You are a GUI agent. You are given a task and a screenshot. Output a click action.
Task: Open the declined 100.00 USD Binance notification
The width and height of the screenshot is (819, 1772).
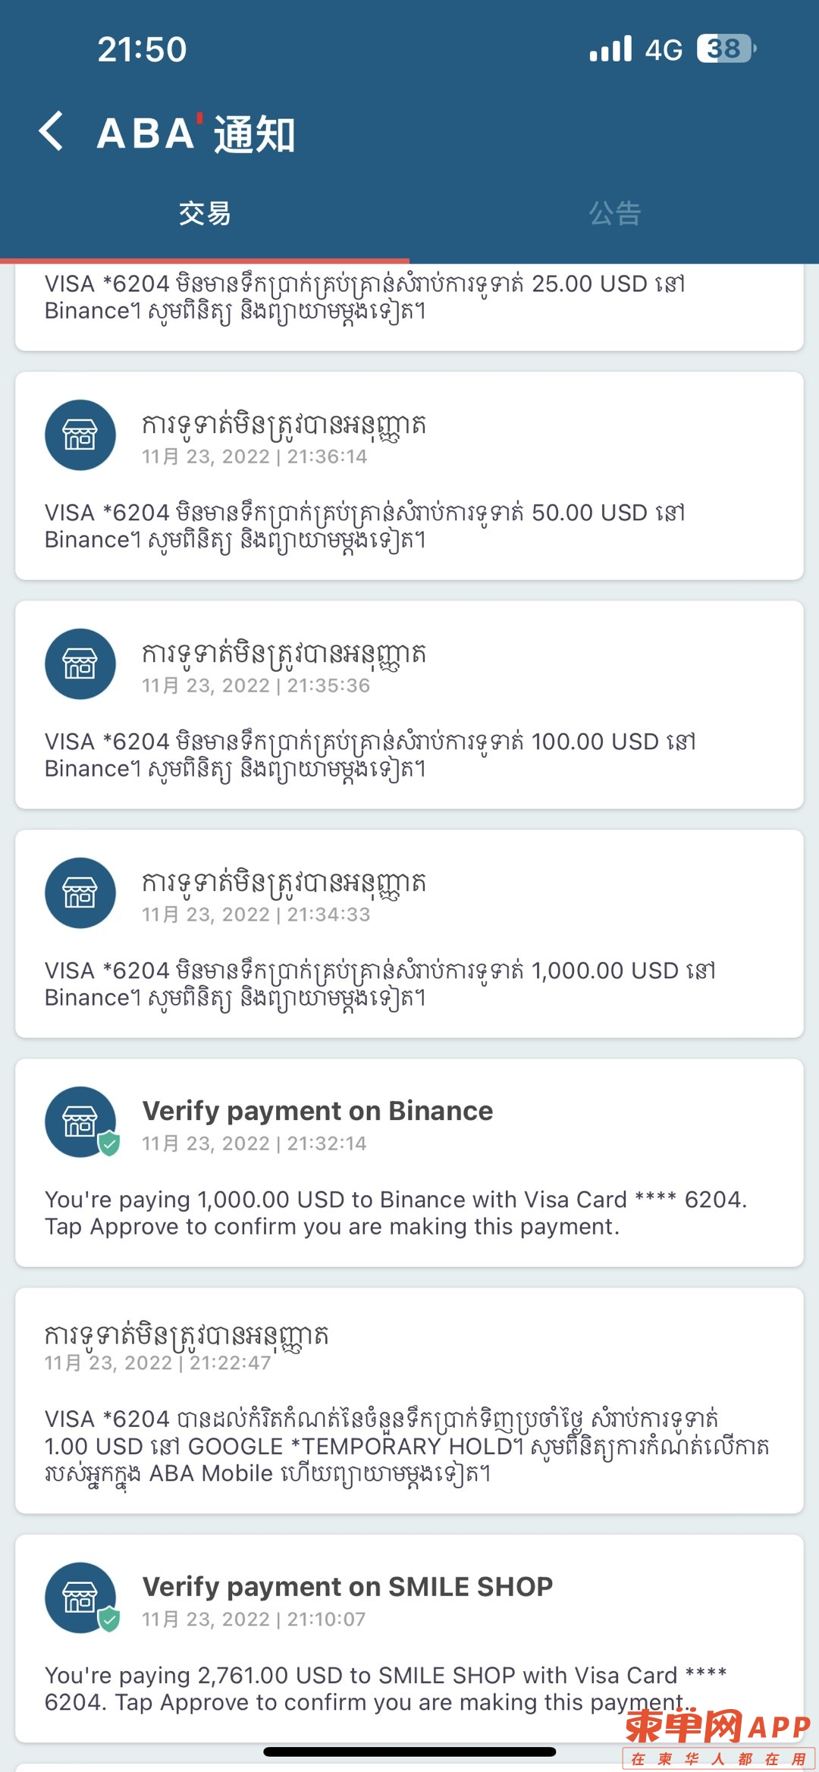coord(409,704)
